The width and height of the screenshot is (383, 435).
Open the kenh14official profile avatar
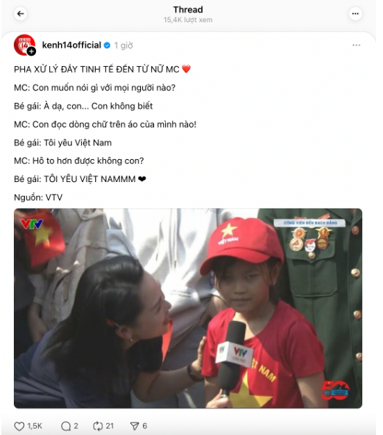pos(24,45)
